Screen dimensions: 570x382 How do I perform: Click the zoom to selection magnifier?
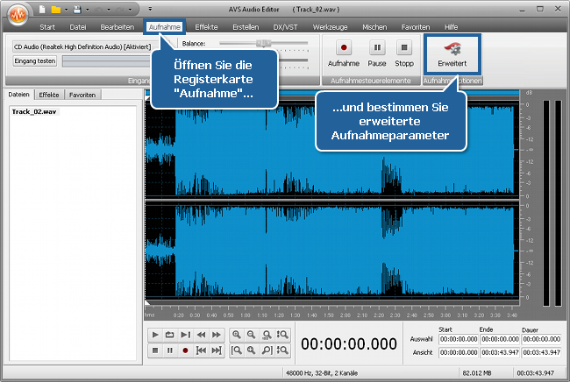click(x=252, y=350)
